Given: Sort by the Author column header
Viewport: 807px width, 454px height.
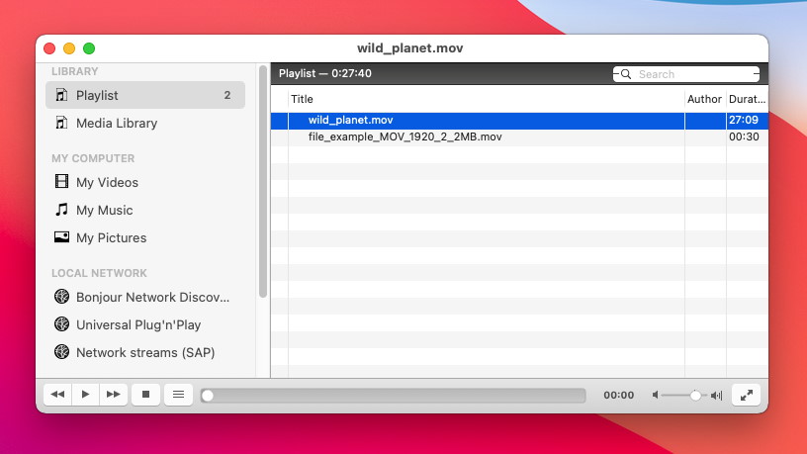Looking at the screenshot, I should (704, 99).
